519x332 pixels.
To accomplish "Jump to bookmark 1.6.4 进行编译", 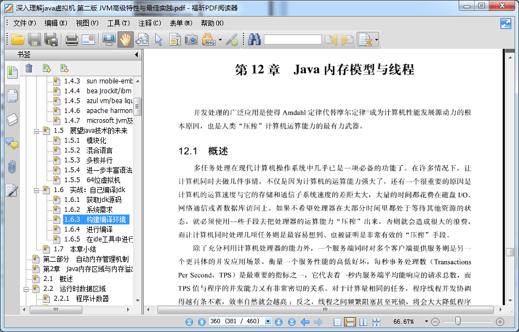I will click(99, 229).
